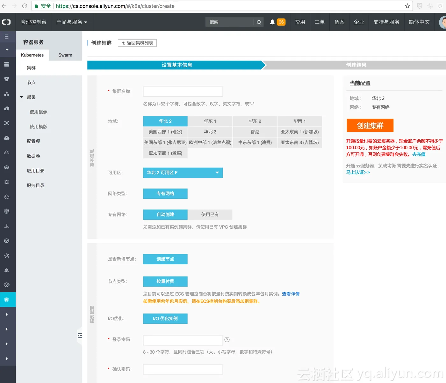The width and height of the screenshot is (446, 383).
Task: Open 支持与服务 in the top bar
Action: pos(386,22)
